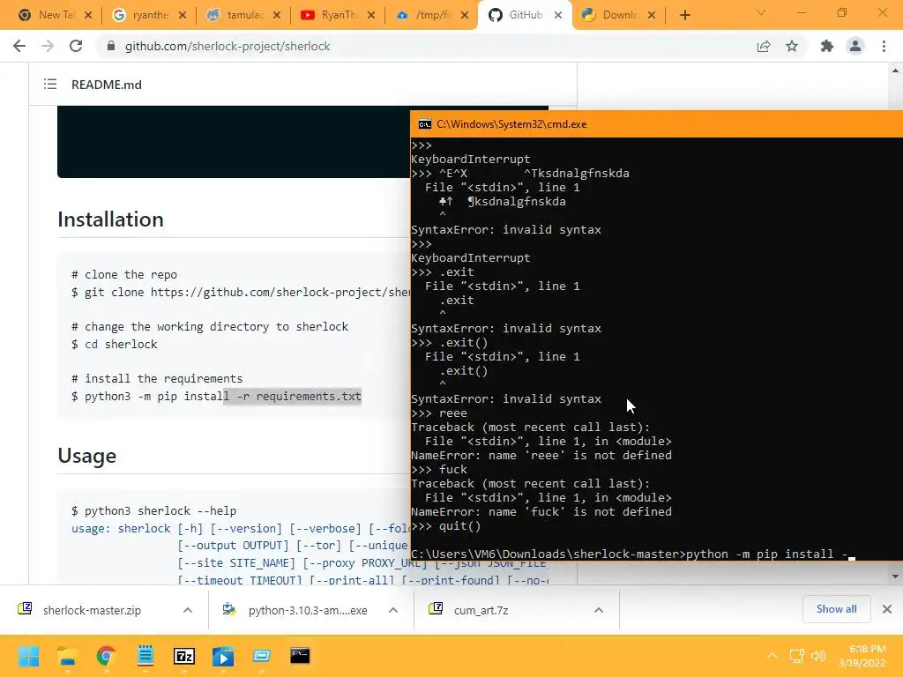Click the README.md heading
Screen dimensions: 903x677
(107, 85)
